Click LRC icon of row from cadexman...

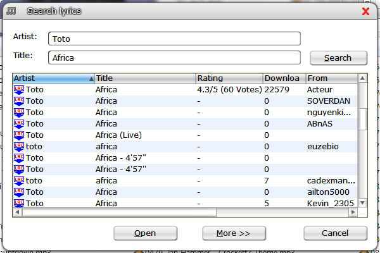19,181
